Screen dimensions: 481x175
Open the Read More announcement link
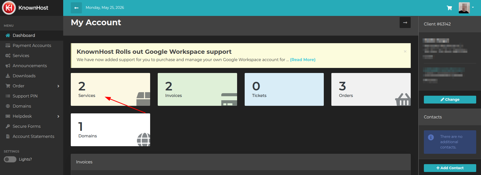pyautogui.click(x=303, y=60)
